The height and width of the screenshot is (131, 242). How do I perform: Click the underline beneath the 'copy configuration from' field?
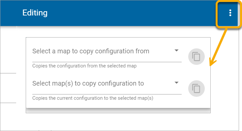pyautogui.click(x=107, y=62)
